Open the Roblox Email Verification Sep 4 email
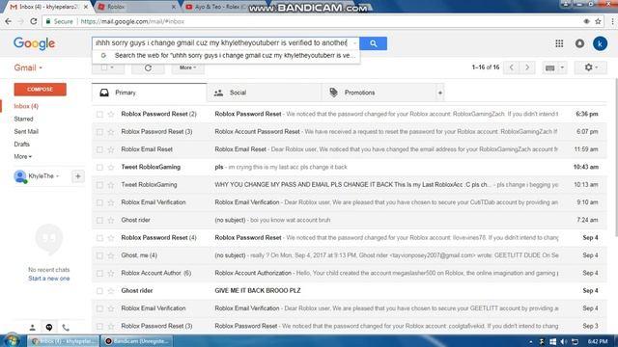The image size is (618, 347). click(350, 308)
